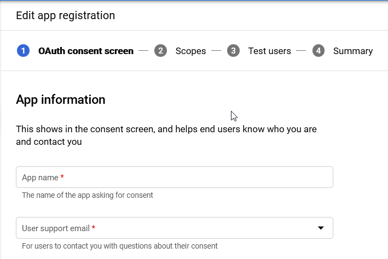Click the red asterisk beside User support email
This screenshot has width=388, height=259.
click(x=94, y=228)
